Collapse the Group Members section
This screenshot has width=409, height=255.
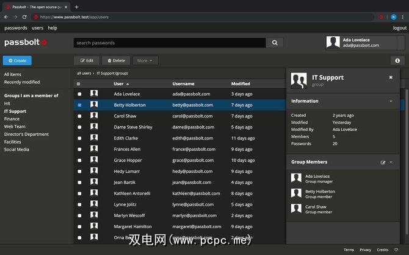tap(391, 162)
